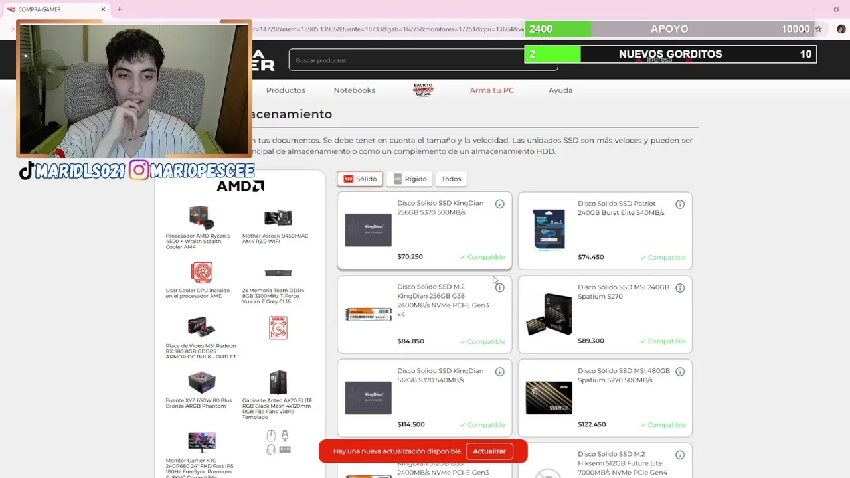Click the Actualizar update button
This screenshot has width=850, height=478.
[489, 451]
